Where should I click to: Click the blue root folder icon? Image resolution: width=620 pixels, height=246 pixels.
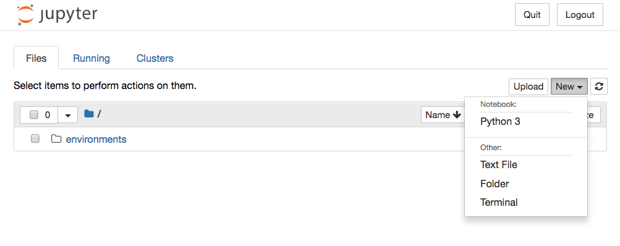[89, 114]
